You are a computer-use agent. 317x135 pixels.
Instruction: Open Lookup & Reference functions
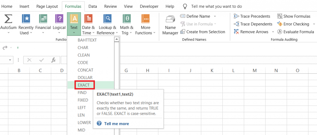click(107, 19)
